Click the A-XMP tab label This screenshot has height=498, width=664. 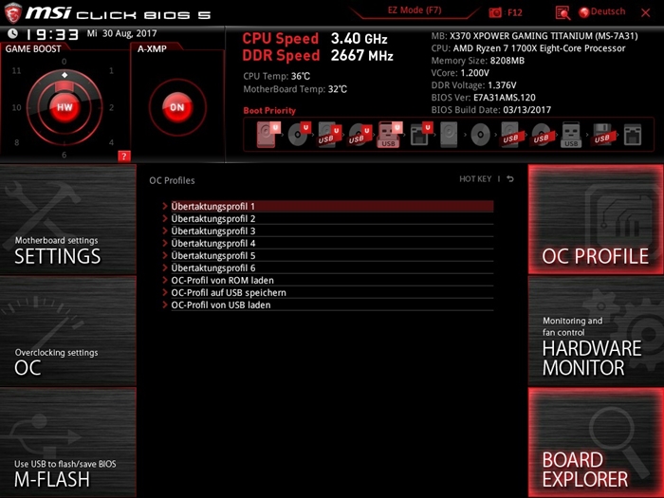[152, 48]
